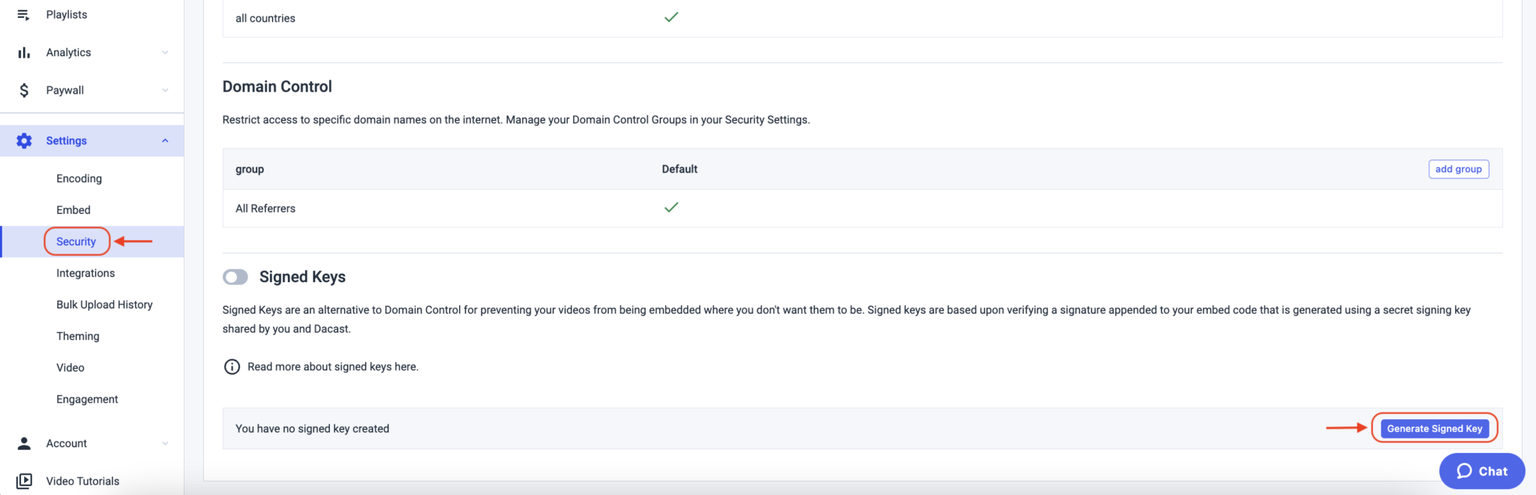Open the Theming settings page

78,336
